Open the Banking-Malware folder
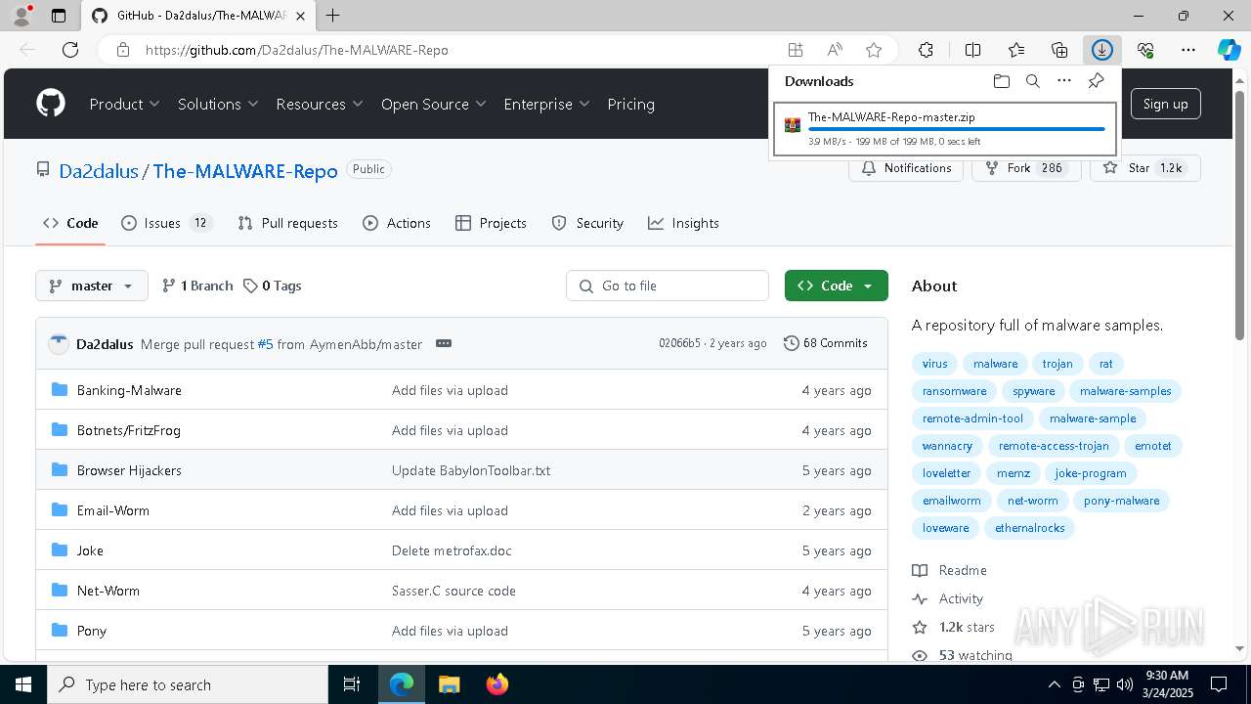Viewport: 1251px width, 704px height. [129, 390]
